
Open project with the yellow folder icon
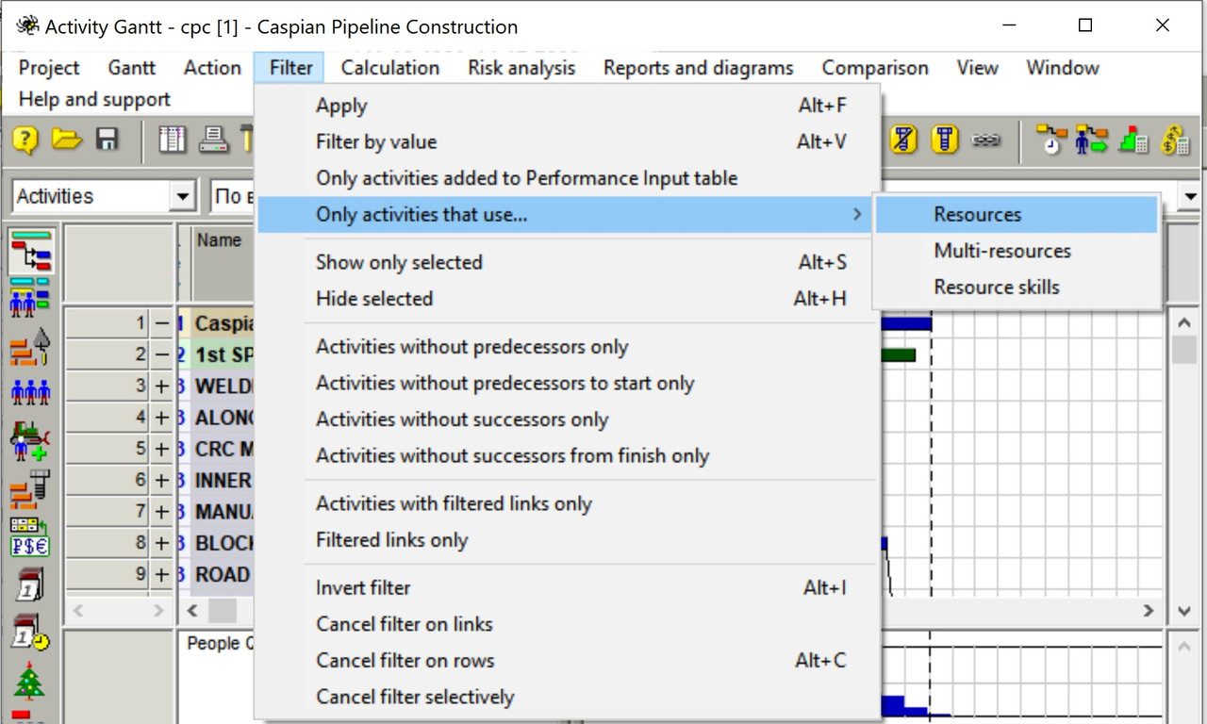pos(67,141)
